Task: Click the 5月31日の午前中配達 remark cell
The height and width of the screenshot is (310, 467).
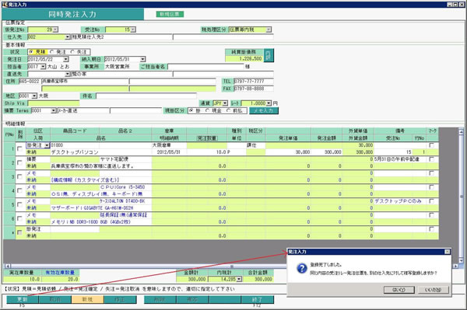Action: [x=400, y=159]
